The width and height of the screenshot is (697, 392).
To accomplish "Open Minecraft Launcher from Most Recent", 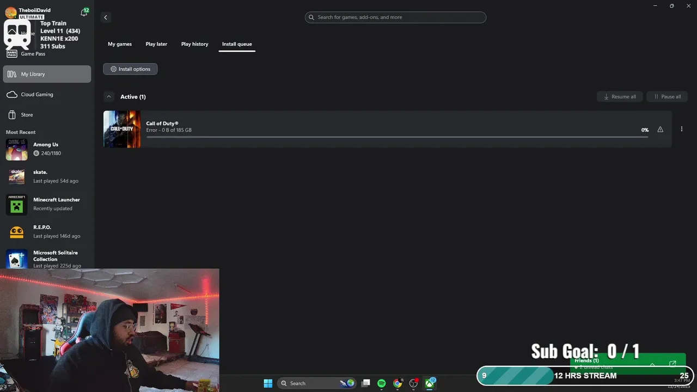I will (47, 204).
